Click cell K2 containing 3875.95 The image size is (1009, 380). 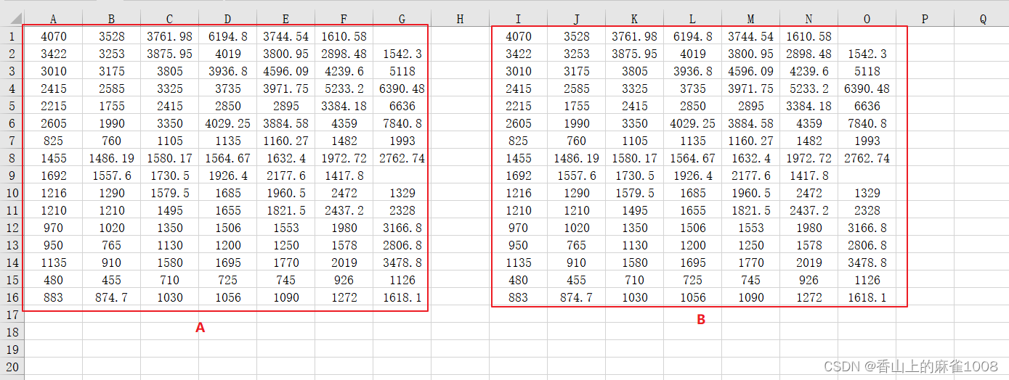[x=635, y=54]
